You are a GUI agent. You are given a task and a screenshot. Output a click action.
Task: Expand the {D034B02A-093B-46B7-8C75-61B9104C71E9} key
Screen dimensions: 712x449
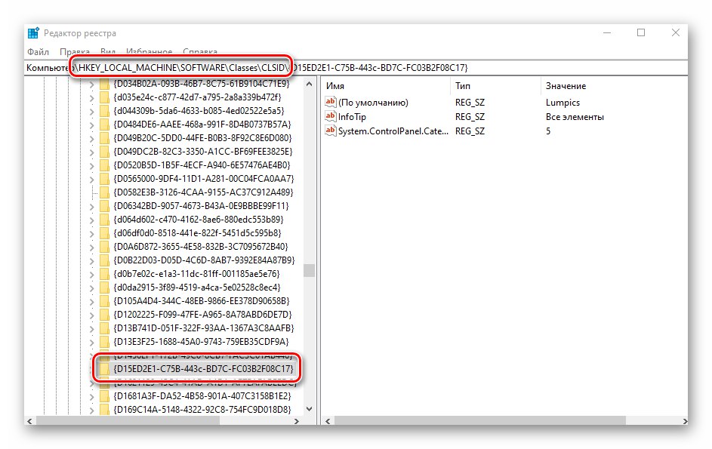pos(91,84)
